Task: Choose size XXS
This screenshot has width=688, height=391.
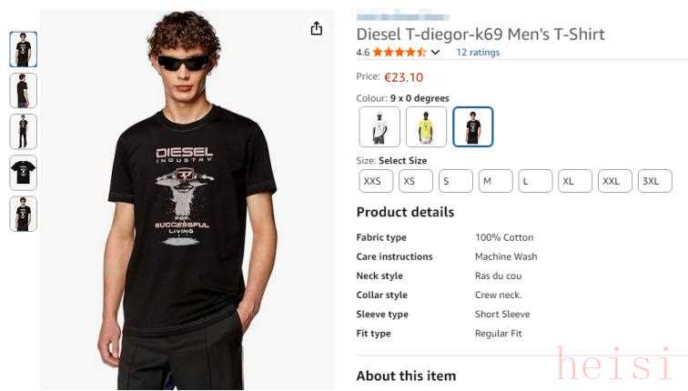Action: [376, 181]
